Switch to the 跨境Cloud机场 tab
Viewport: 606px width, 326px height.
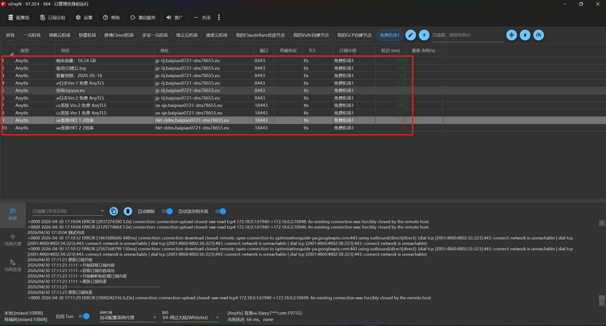[x=119, y=35]
